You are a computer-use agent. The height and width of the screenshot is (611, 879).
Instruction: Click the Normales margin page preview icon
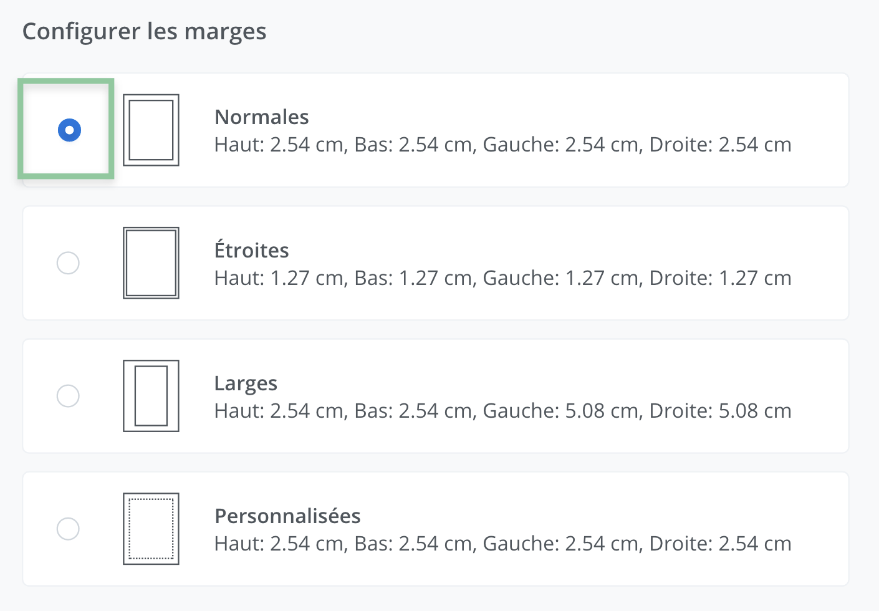click(151, 130)
